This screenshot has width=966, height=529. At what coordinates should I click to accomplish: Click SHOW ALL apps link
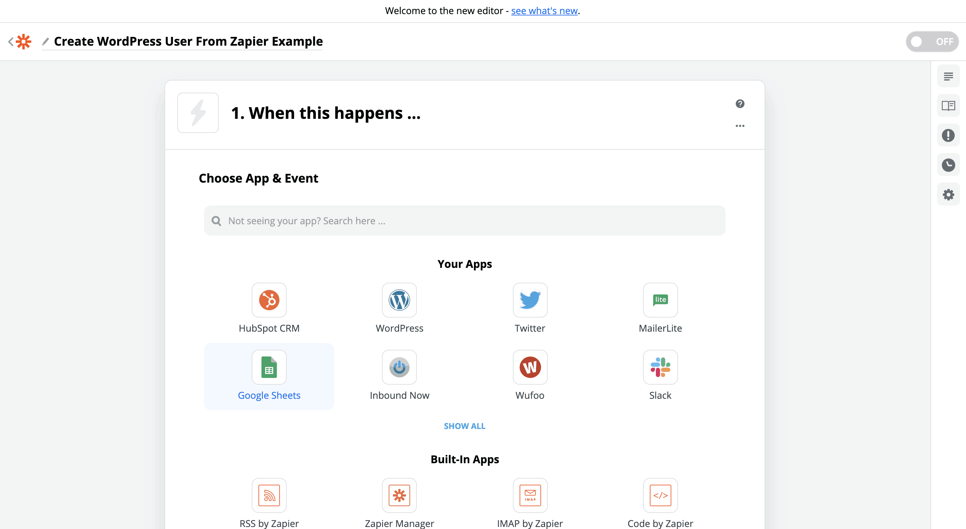tap(464, 426)
